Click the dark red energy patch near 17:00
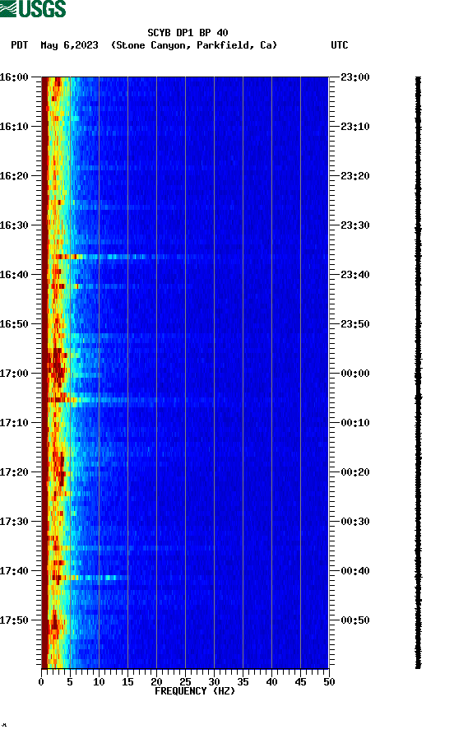 coord(57,368)
